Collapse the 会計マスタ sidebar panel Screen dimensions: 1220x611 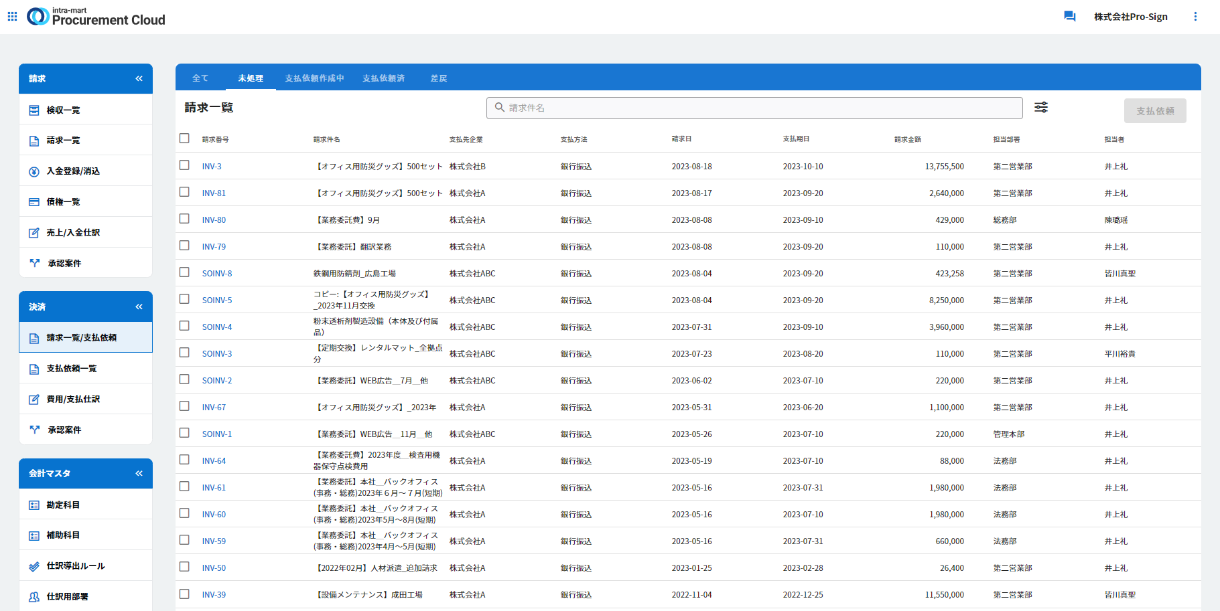click(139, 473)
